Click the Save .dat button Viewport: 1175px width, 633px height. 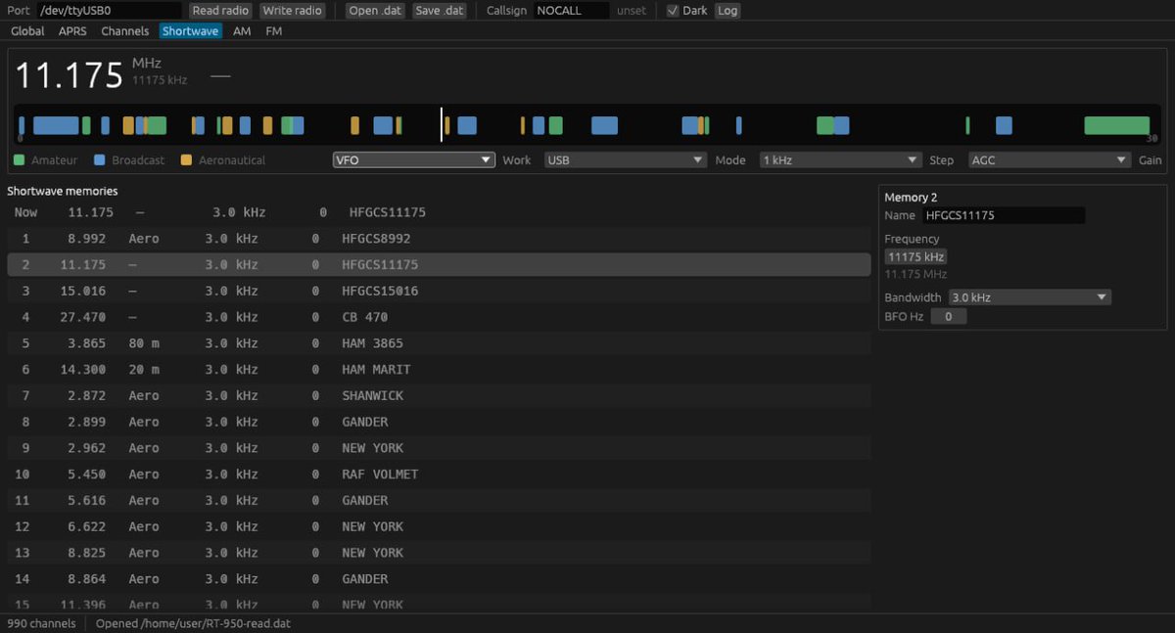440,11
